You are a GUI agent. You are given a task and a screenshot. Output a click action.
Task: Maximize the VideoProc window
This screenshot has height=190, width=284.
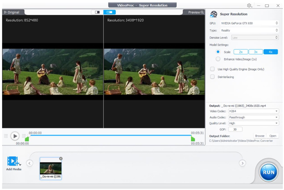(x=267, y=6)
